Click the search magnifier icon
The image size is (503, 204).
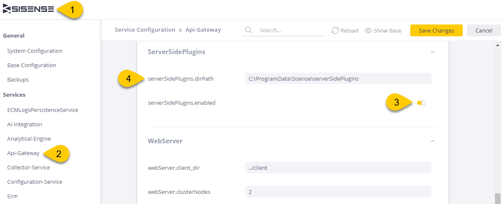click(248, 30)
